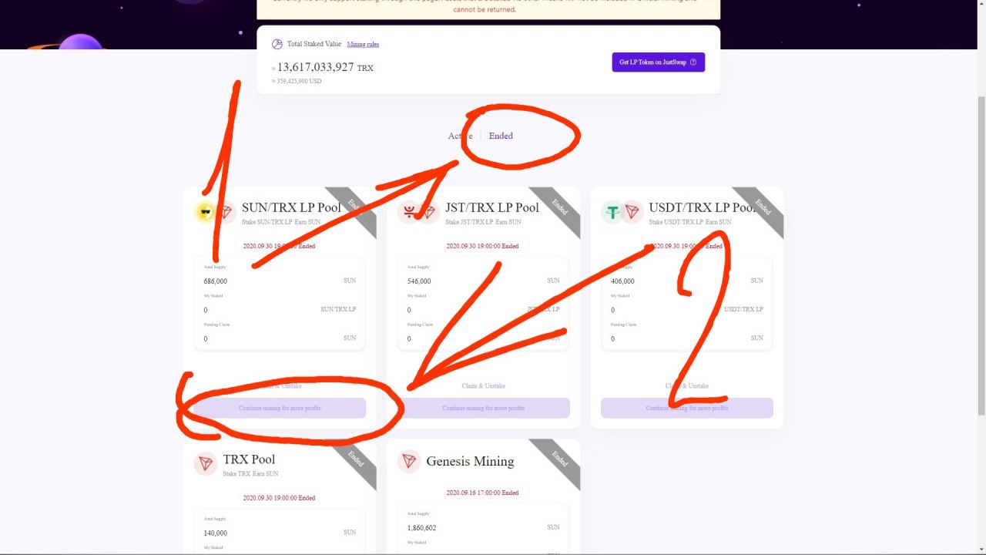986x555 pixels.
Task: Click Claim & Unstake in USDT/TRX LP Pool
Action: (x=687, y=385)
